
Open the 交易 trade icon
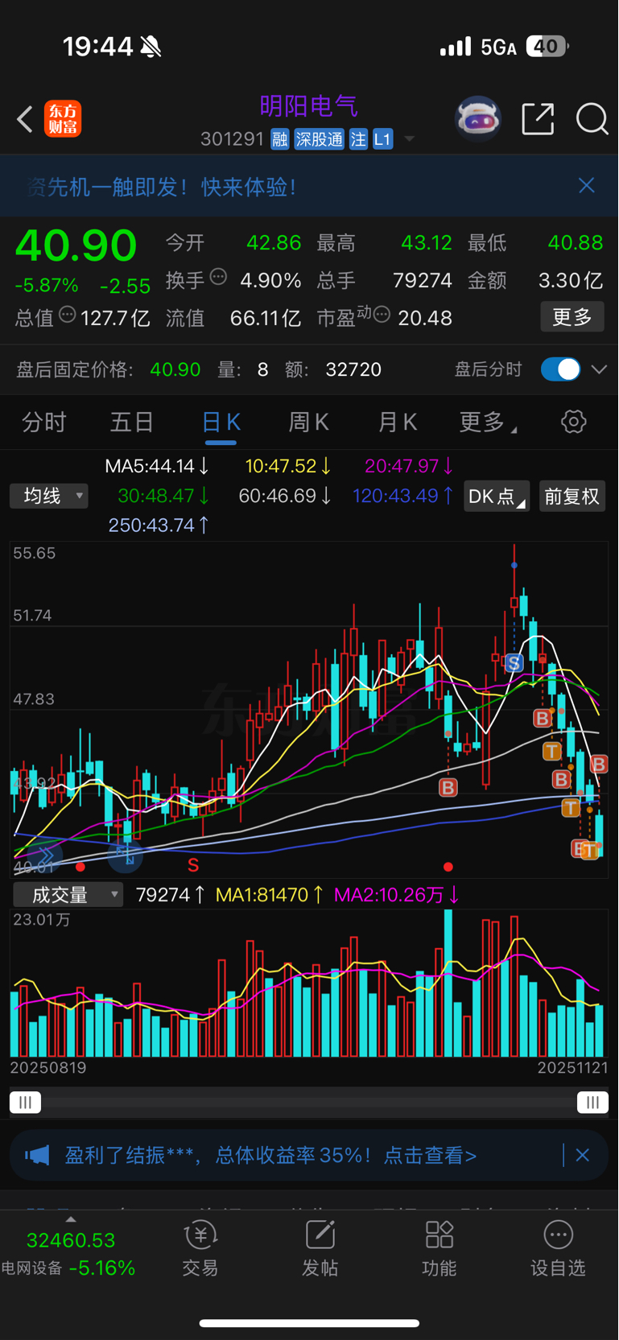coord(200,1249)
